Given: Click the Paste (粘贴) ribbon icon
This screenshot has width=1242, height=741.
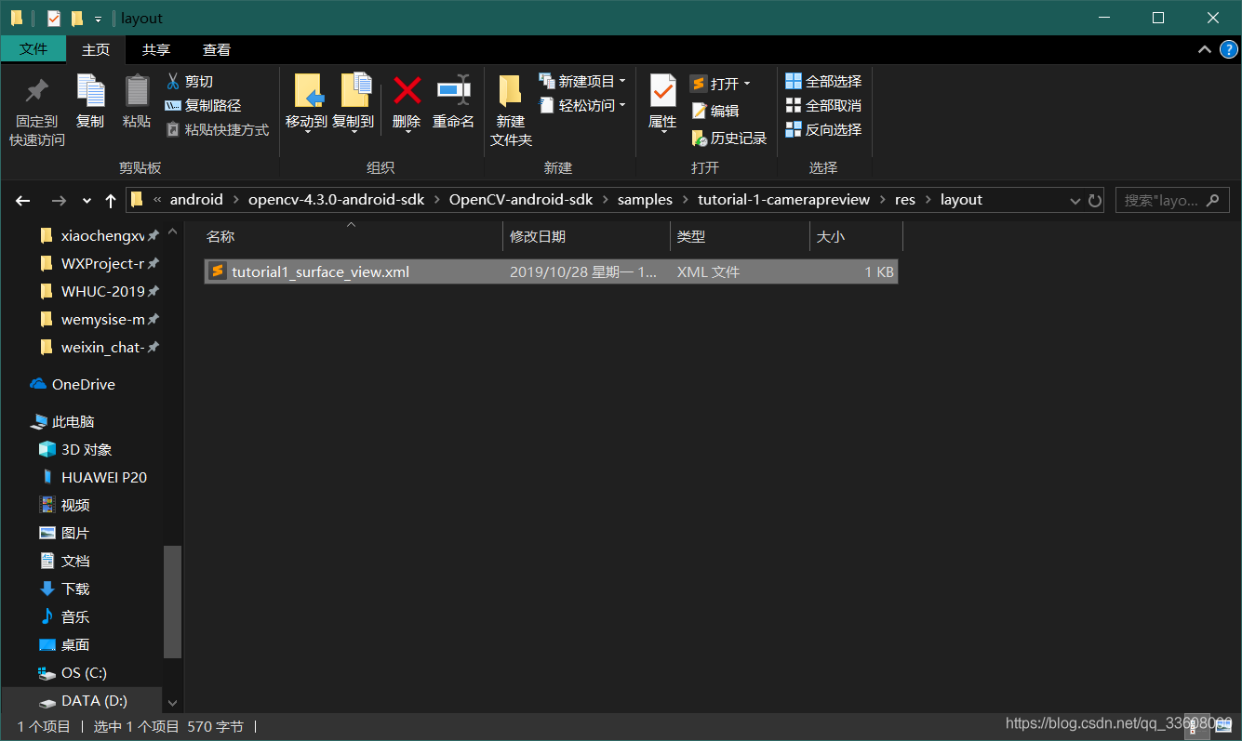Looking at the screenshot, I should point(137,91).
